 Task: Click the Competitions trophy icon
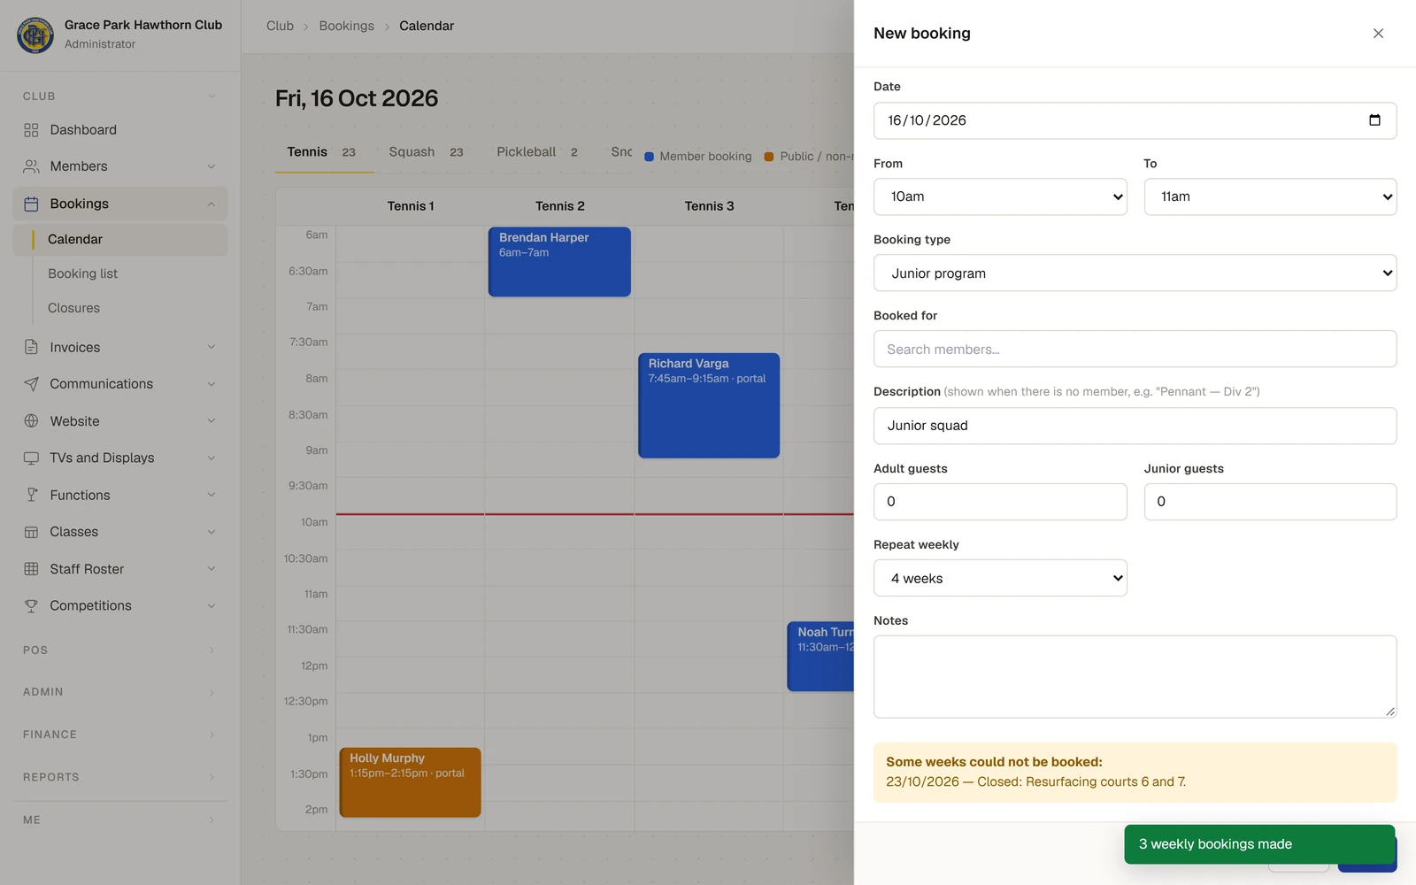(x=31, y=605)
